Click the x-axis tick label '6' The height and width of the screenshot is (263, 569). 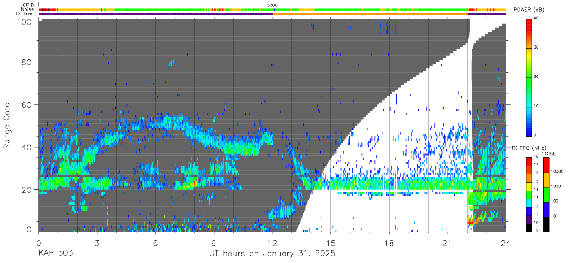[x=155, y=243]
